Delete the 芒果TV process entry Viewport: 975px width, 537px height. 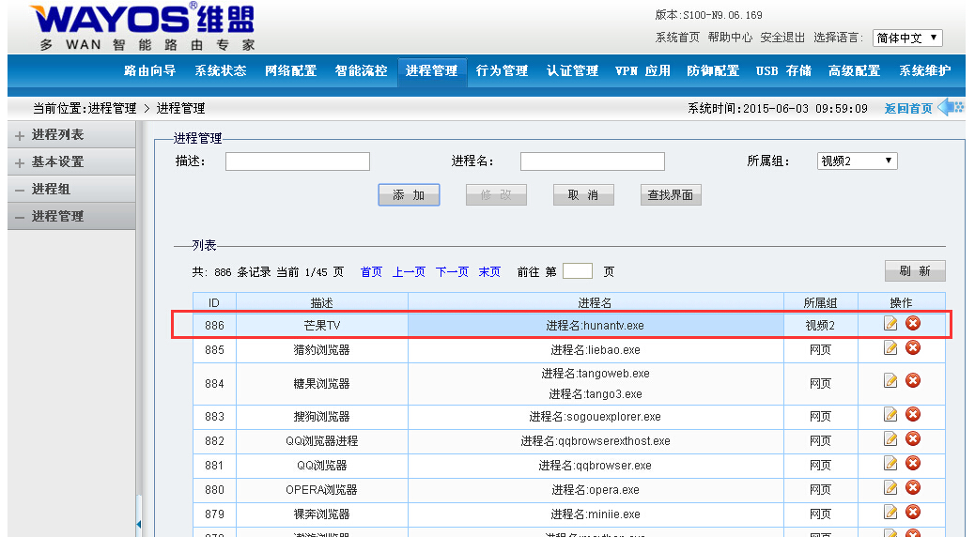tap(912, 324)
